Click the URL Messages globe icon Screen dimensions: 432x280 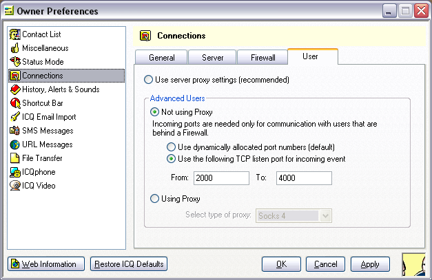(15, 144)
